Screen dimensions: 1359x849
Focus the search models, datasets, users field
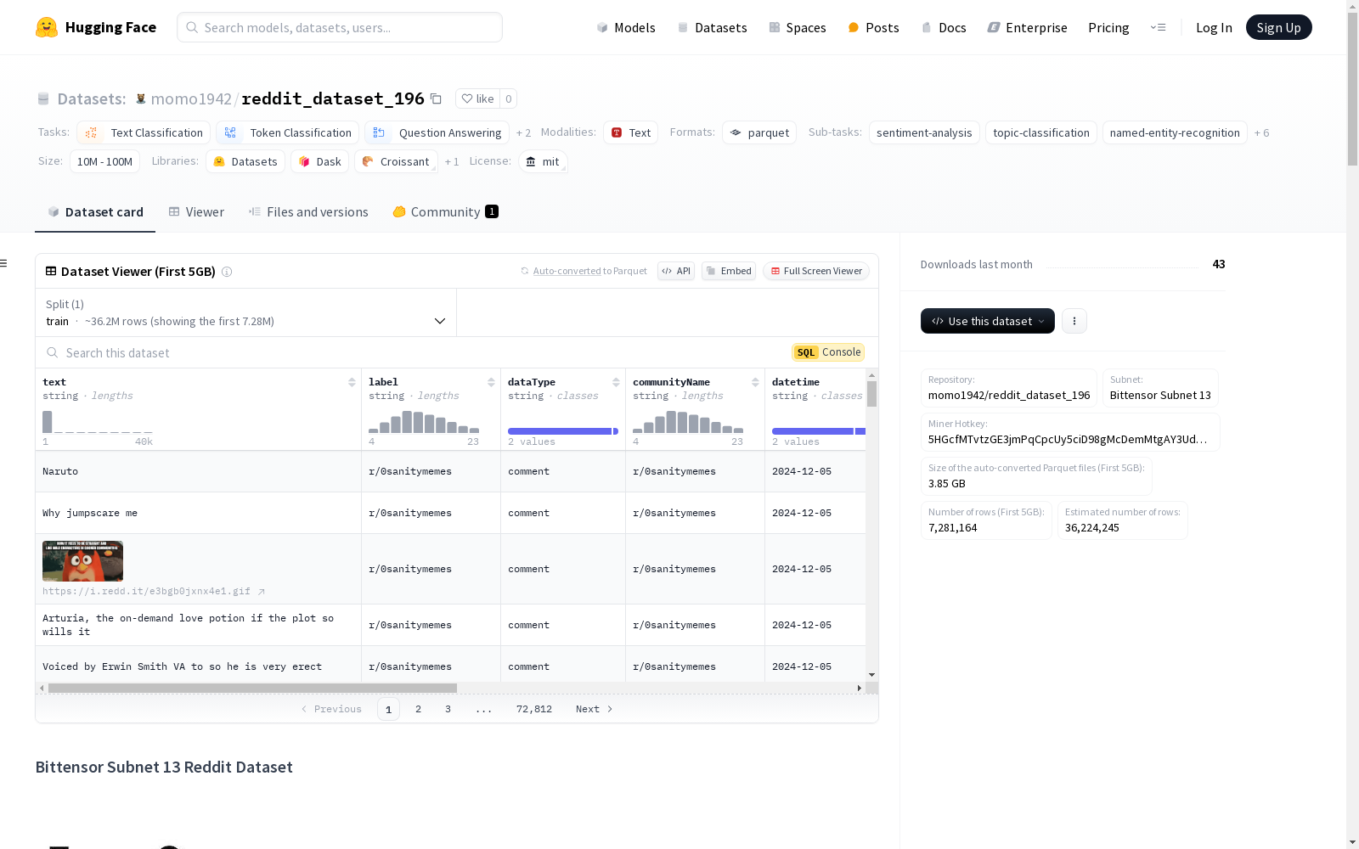click(x=340, y=27)
